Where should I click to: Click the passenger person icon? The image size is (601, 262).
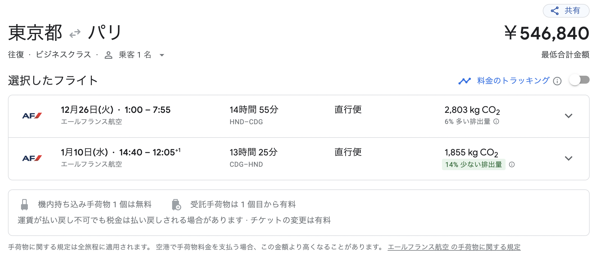tap(108, 55)
